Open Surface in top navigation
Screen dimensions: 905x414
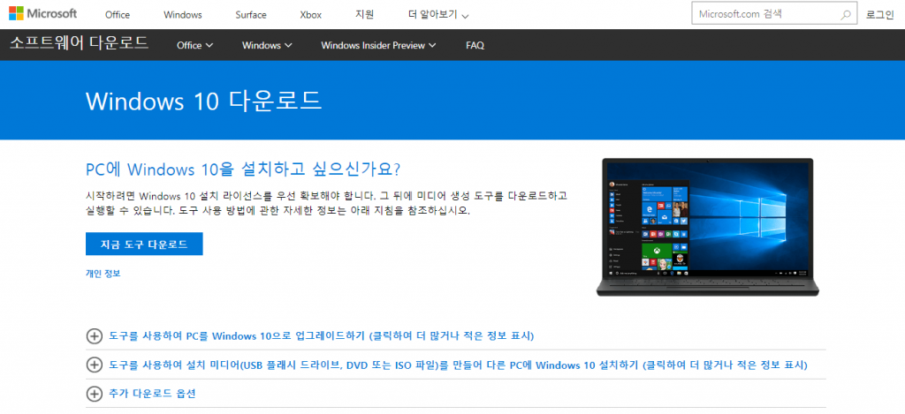251,16
